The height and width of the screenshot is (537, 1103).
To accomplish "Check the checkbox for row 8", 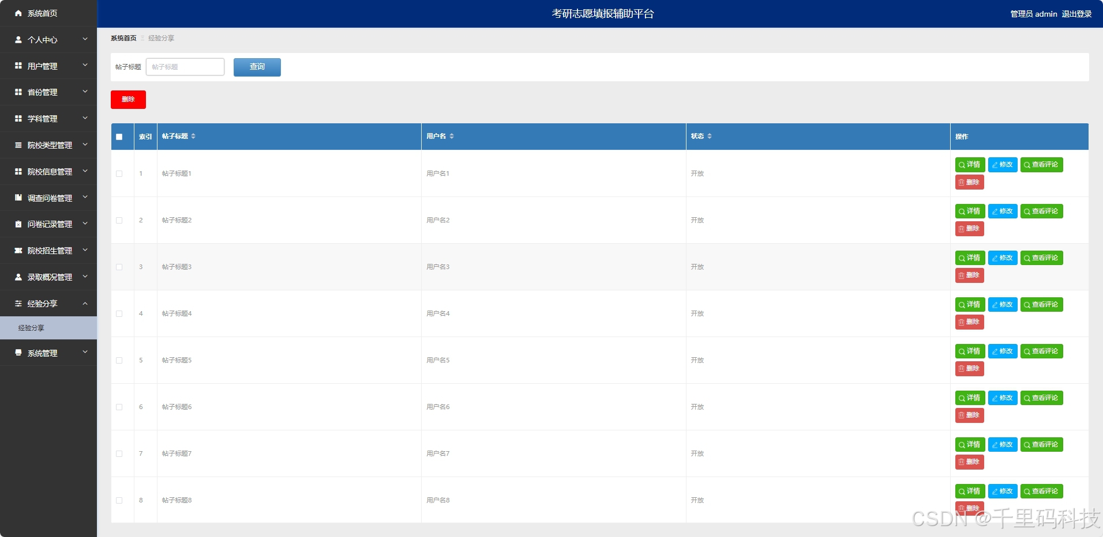I will coord(119,500).
